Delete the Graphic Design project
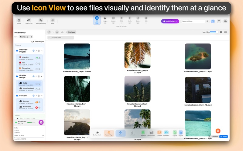 39,76
